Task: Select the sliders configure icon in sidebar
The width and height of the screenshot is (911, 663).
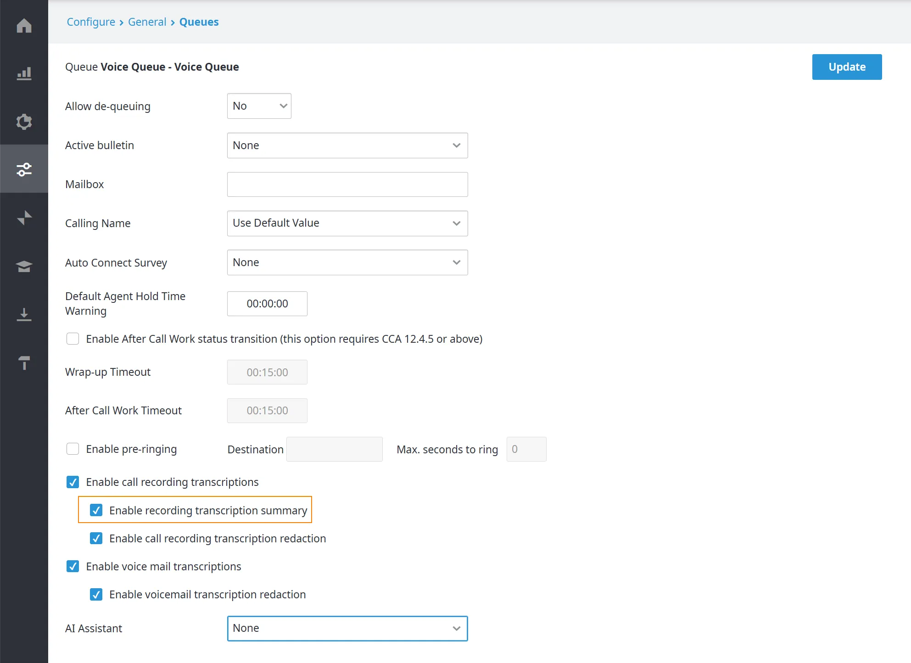Action: coord(24,169)
